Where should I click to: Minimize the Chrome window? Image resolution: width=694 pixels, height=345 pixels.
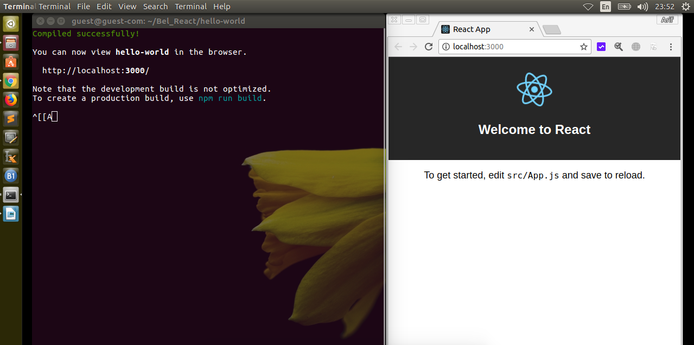click(409, 20)
